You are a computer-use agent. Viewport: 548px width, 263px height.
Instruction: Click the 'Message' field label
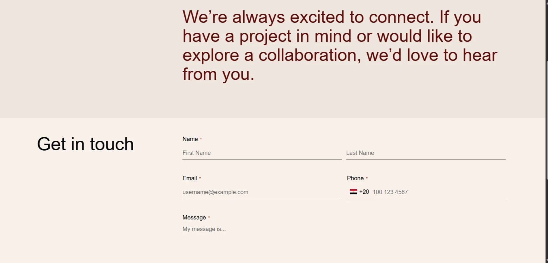(194, 217)
